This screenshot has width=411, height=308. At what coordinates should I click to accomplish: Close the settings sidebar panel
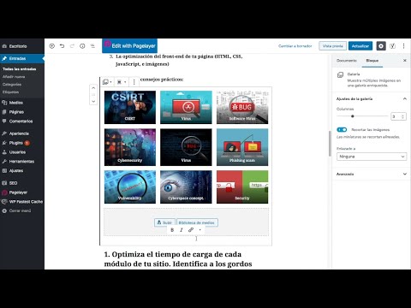(405, 61)
